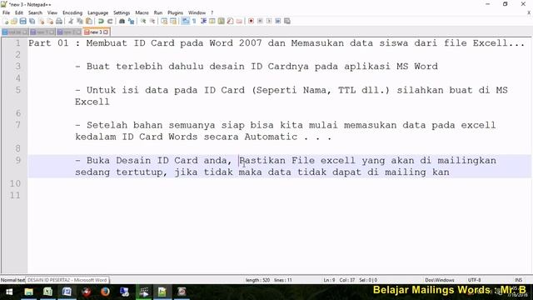Open the Search menu

coord(35,12)
